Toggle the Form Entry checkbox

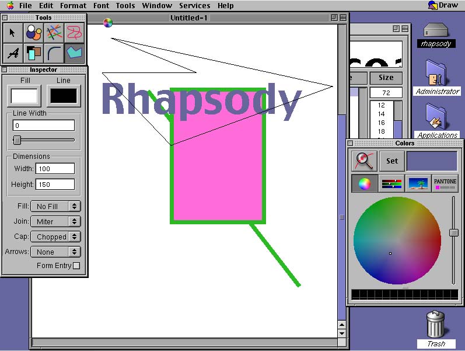[76, 266]
